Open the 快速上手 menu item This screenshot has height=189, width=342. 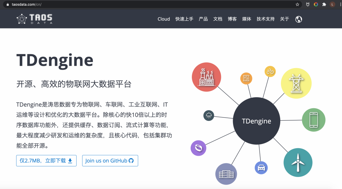click(184, 19)
